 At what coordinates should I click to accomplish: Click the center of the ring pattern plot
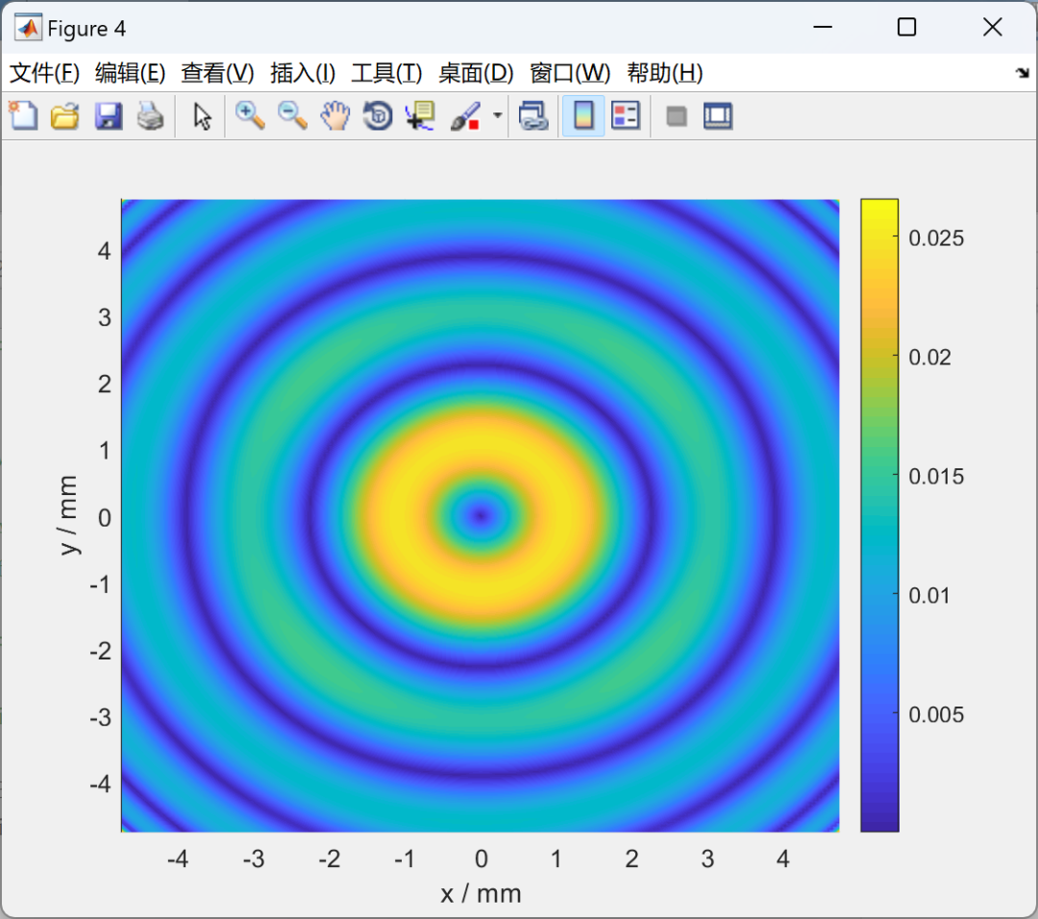coord(481,516)
